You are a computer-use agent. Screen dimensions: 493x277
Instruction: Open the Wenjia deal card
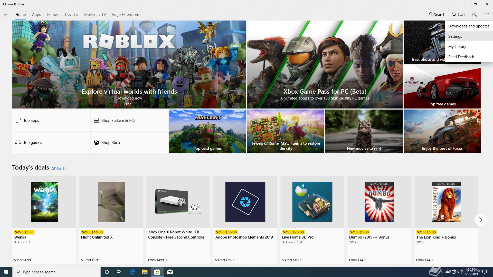[44, 220]
